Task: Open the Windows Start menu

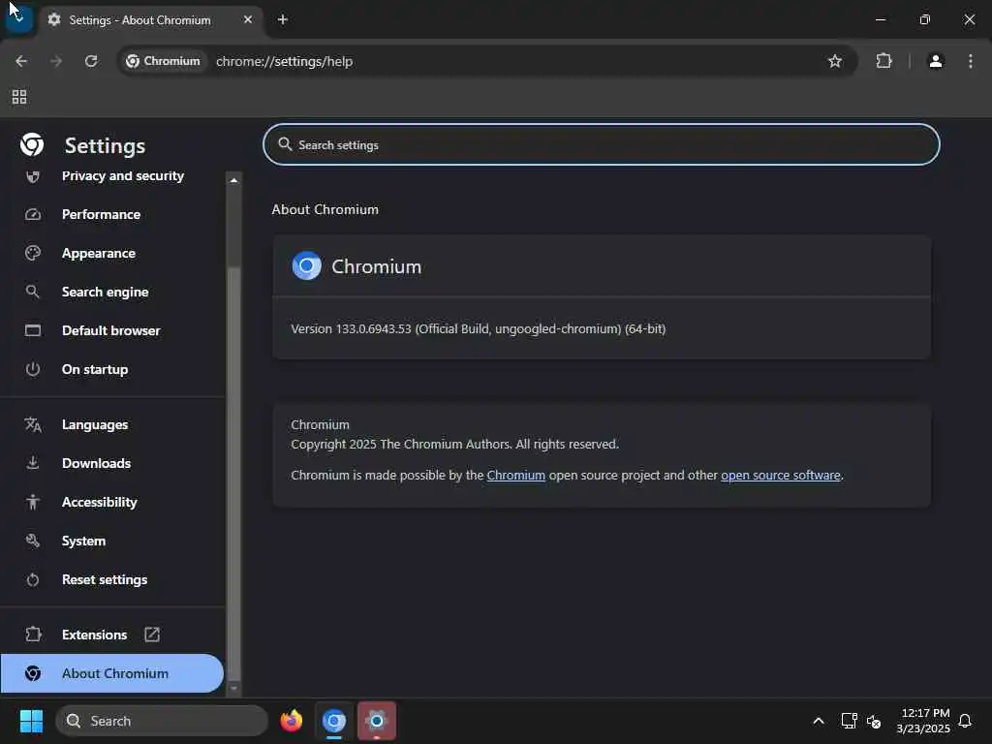Action: click(x=31, y=721)
